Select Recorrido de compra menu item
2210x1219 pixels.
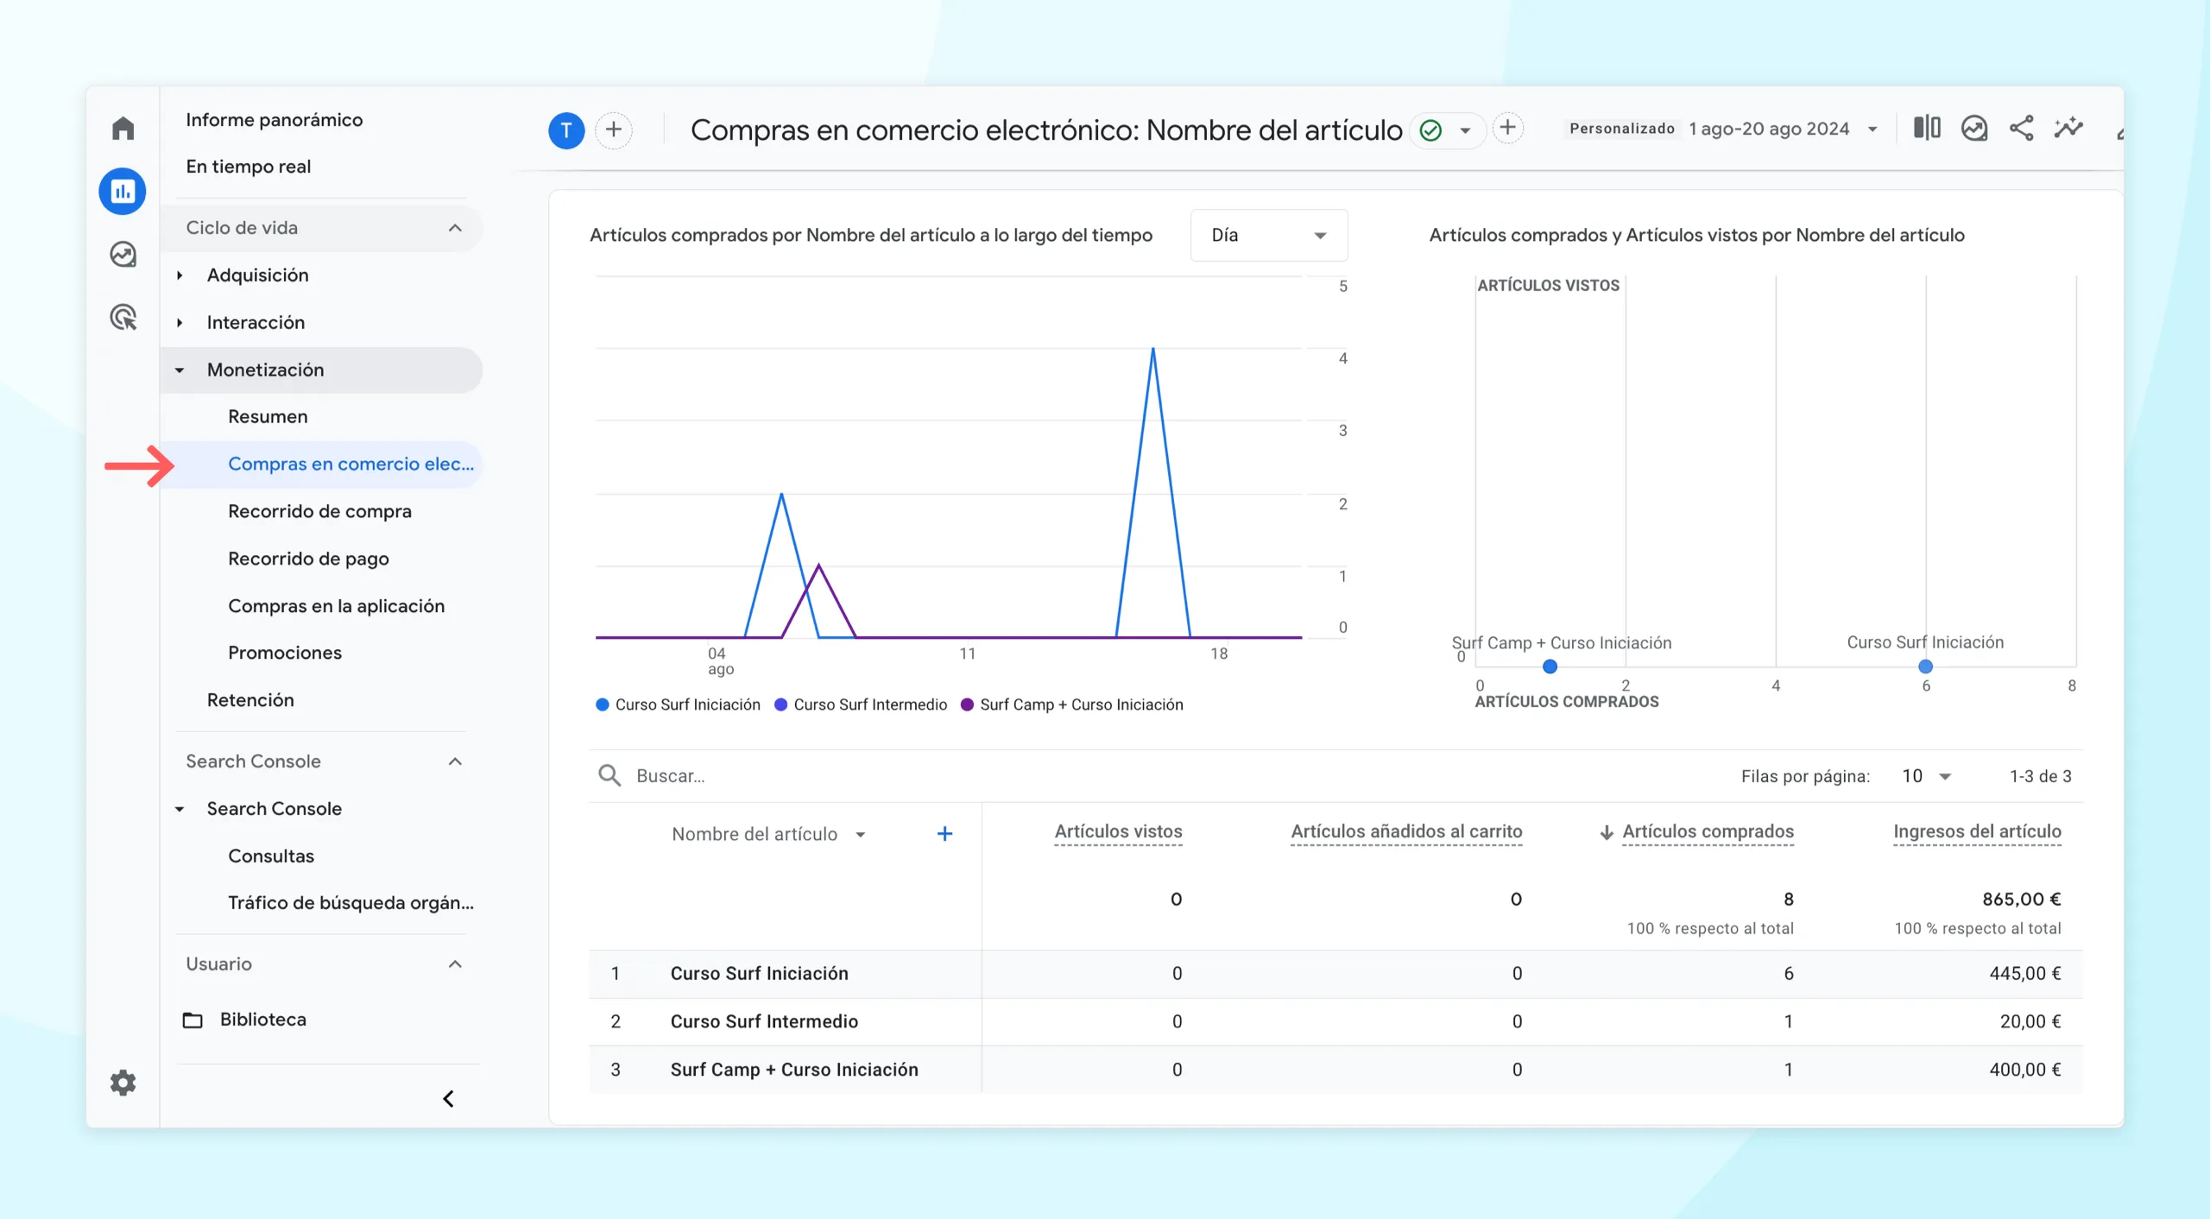319,510
